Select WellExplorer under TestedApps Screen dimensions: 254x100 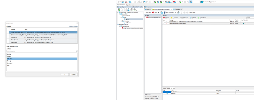pyautogui.click(x=128, y=23)
